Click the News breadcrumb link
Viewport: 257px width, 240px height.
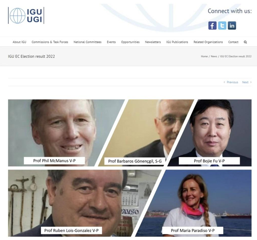214,56
